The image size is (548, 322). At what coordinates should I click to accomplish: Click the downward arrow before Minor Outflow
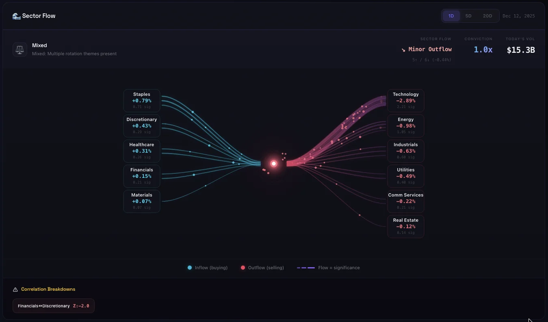point(403,50)
